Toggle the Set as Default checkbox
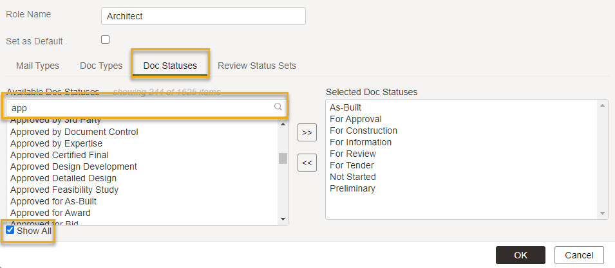615x268 pixels. pyautogui.click(x=105, y=39)
